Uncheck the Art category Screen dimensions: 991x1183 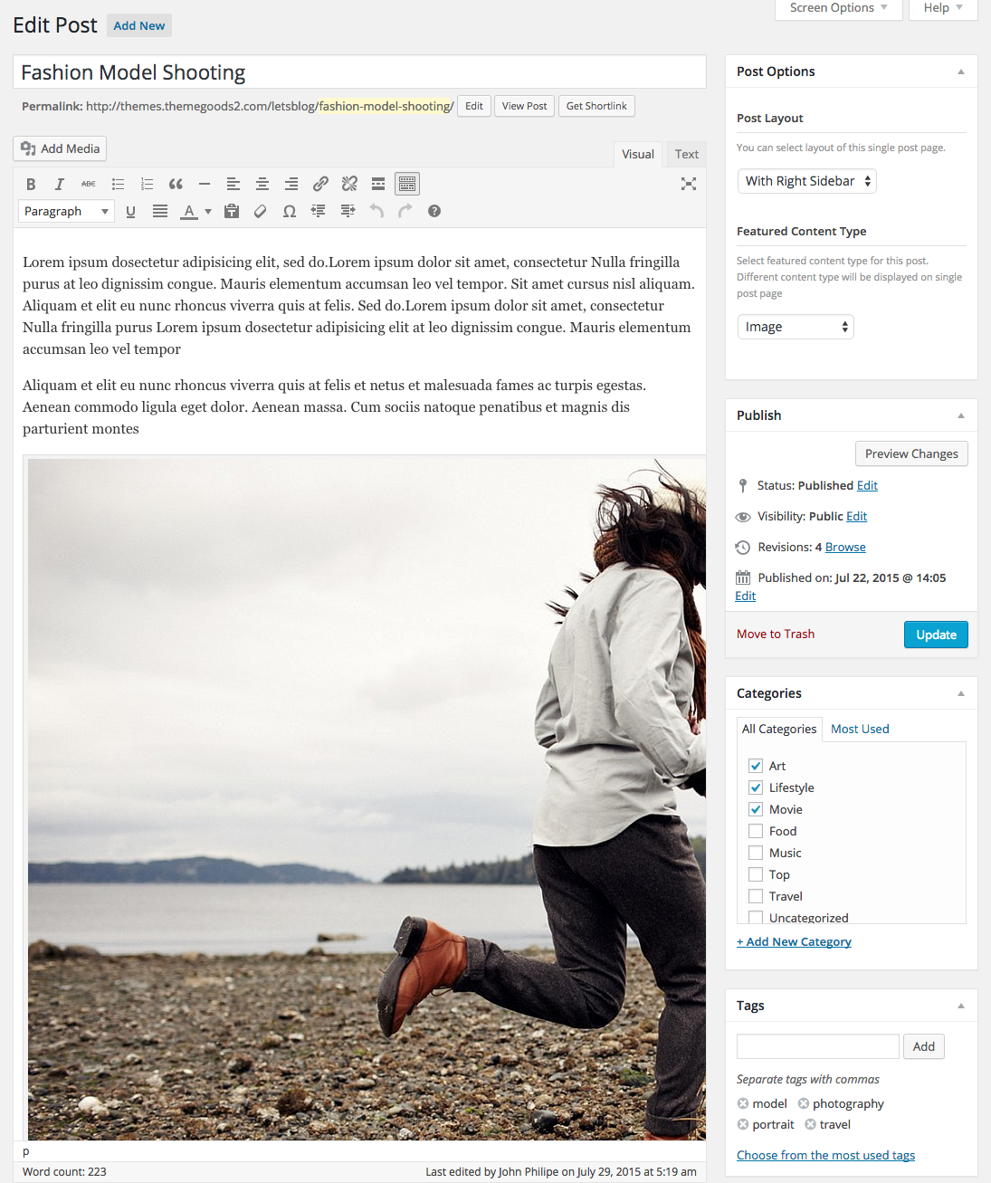coord(756,766)
